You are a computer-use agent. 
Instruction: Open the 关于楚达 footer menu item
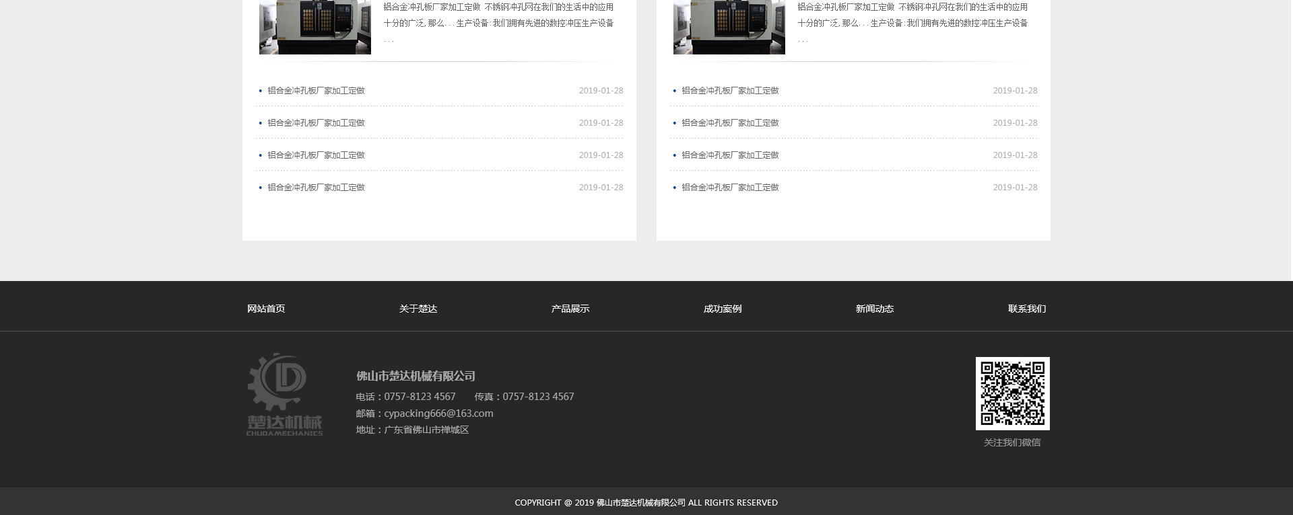[418, 309]
